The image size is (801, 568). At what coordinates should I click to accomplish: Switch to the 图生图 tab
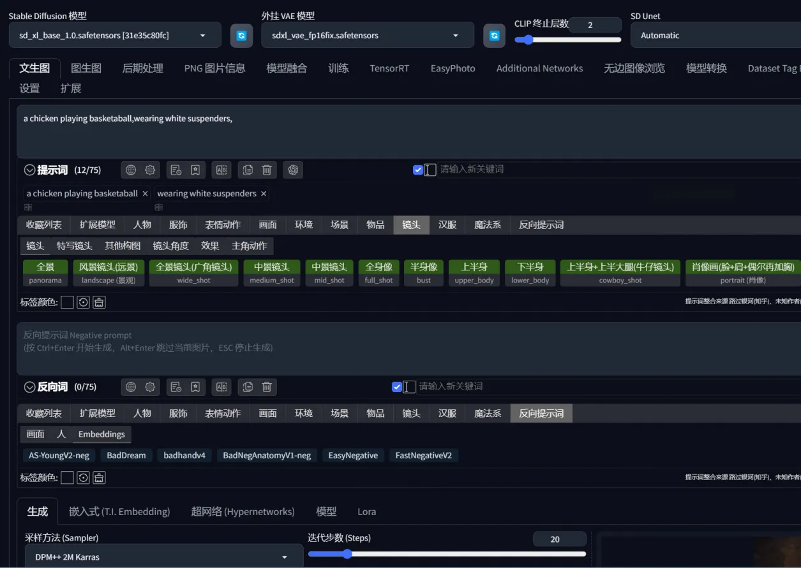[86, 68]
